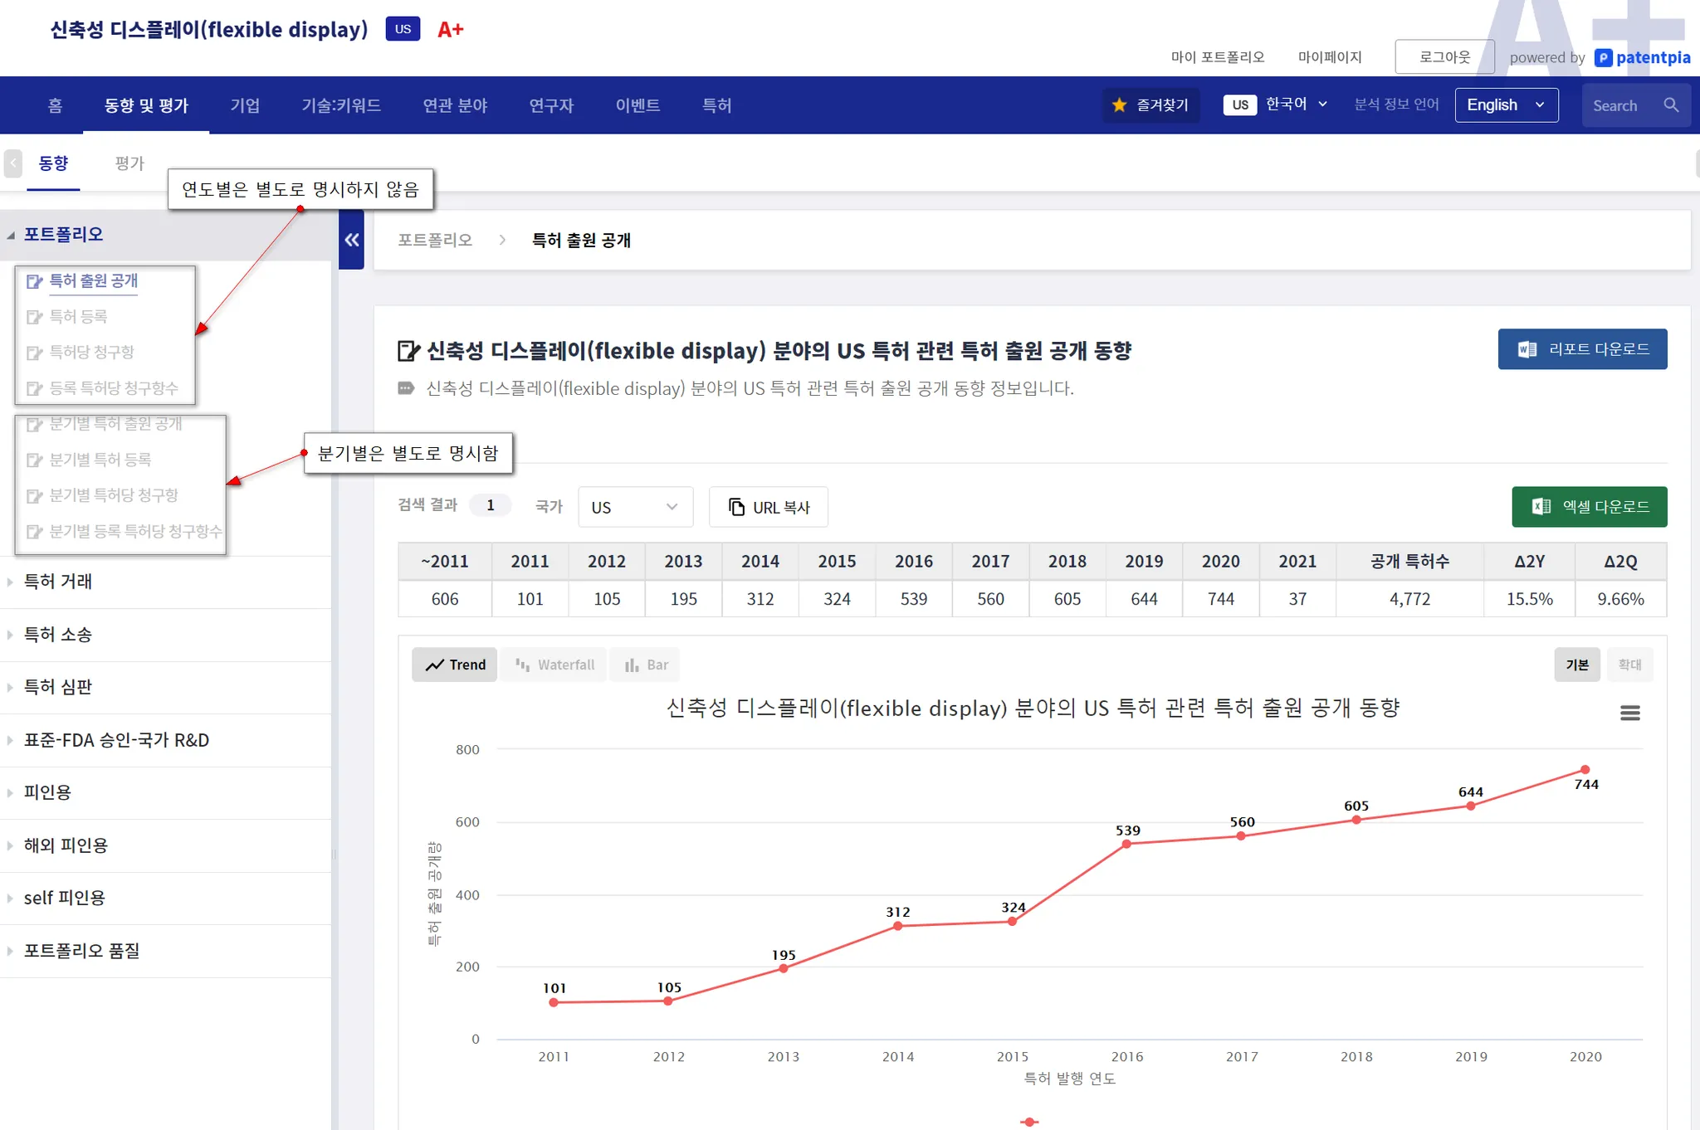Click the Excel icon in Excel download button
The image size is (1700, 1130).
[1541, 507]
